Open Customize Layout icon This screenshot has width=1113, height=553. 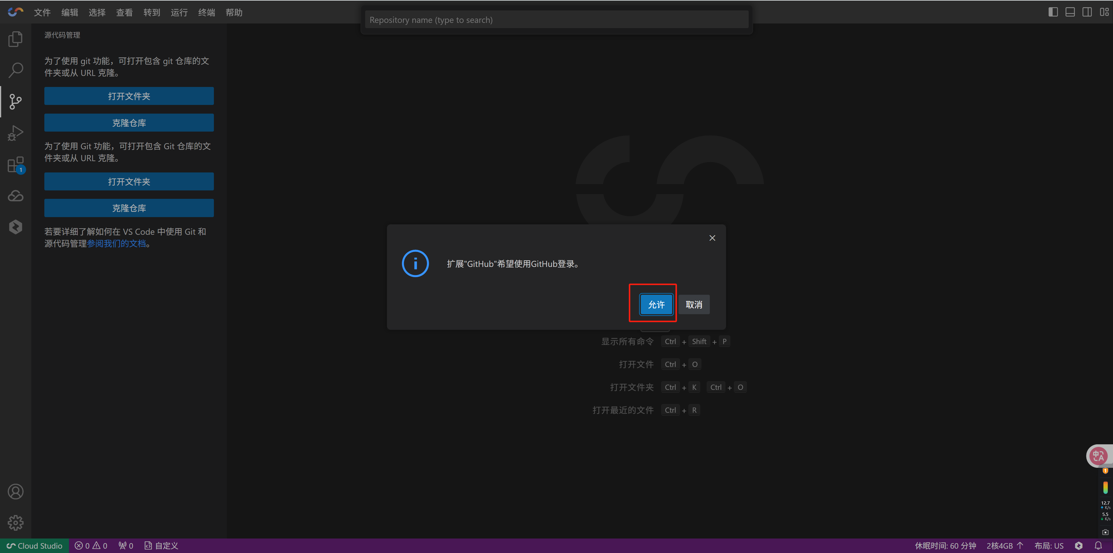tap(1104, 12)
